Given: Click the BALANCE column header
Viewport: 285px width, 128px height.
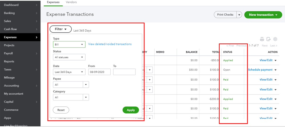Looking at the screenshot, I should 192,52.
